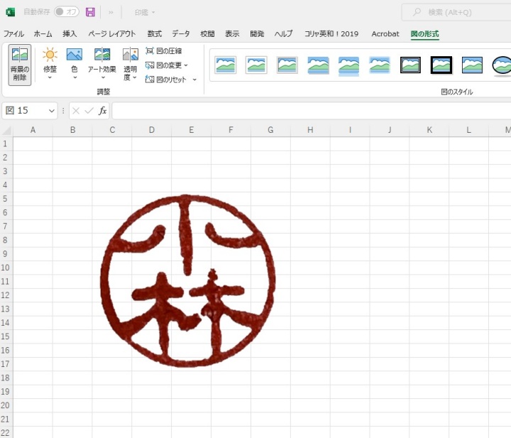Toggle the AutoSave (自動保存) switch
This screenshot has width=511, height=438.
click(x=67, y=12)
